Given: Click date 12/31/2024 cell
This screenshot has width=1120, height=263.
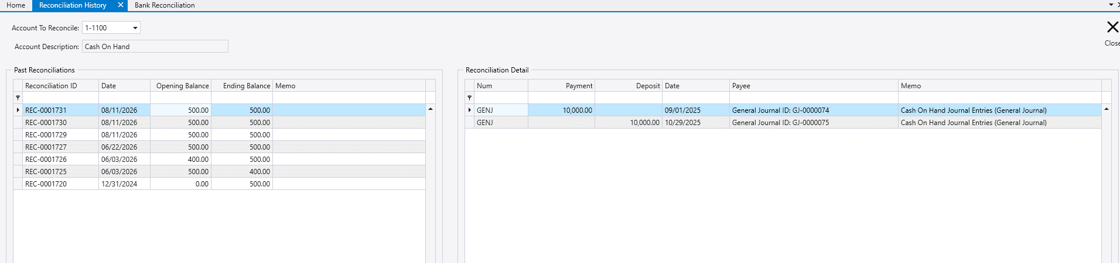Looking at the screenshot, I should coord(124,184).
